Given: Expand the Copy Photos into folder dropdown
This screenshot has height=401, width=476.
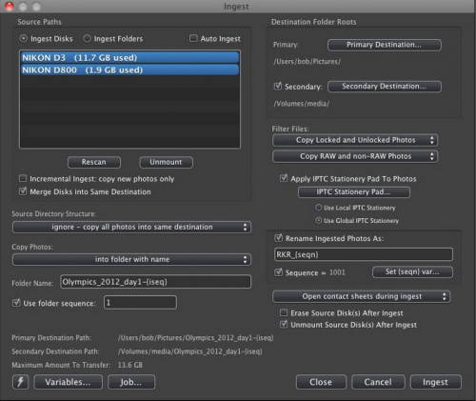Looking at the screenshot, I should click(x=131, y=259).
